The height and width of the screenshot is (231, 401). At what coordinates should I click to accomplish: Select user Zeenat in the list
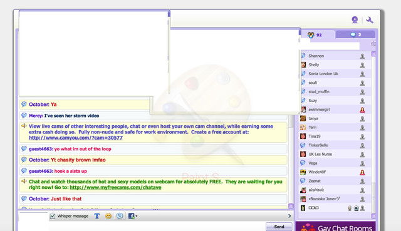335,181
